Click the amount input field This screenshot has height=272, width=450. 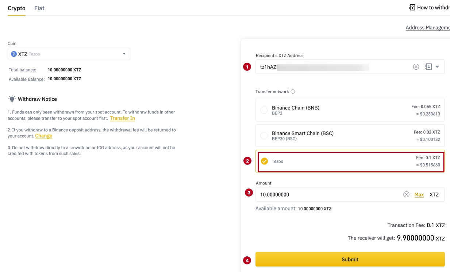click(x=350, y=194)
